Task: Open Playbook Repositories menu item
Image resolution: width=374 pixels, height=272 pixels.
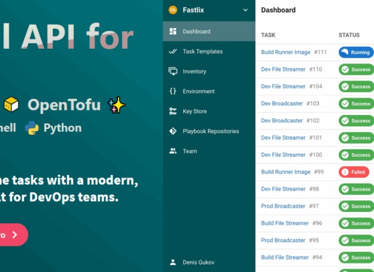Action: (x=209, y=131)
